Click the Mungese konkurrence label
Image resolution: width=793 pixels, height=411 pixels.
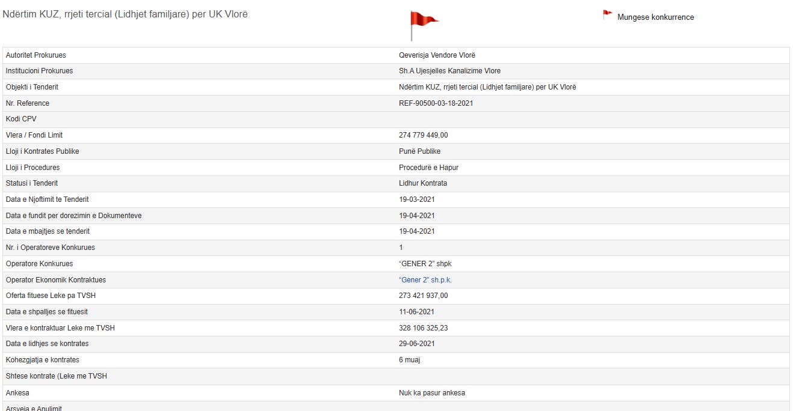[x=655, y=17]
